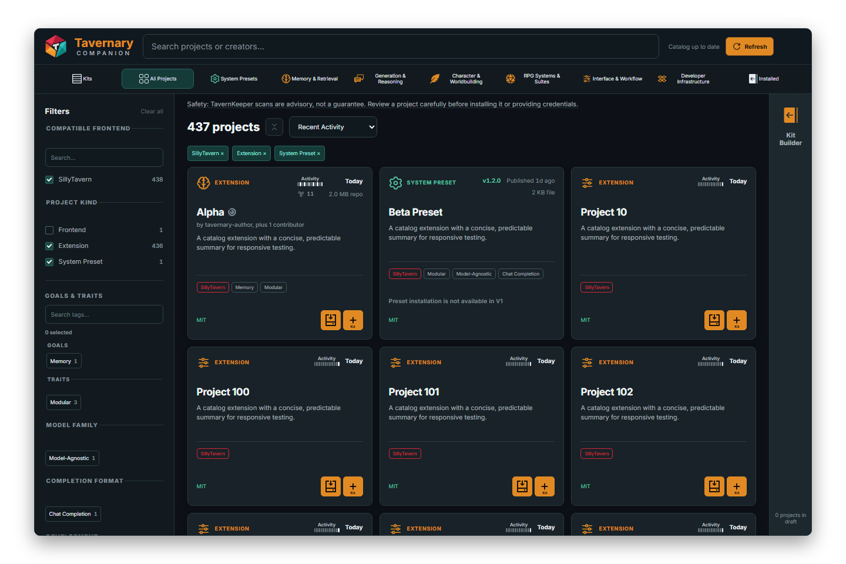Click the sliders icon on Project 101 card

[x=395, y=362]
